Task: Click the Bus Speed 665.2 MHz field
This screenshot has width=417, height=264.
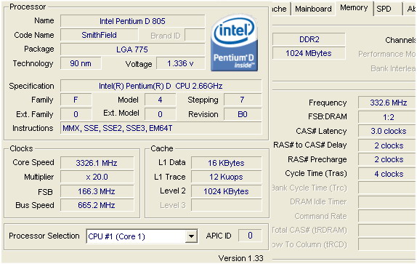Action: [97, 205]
